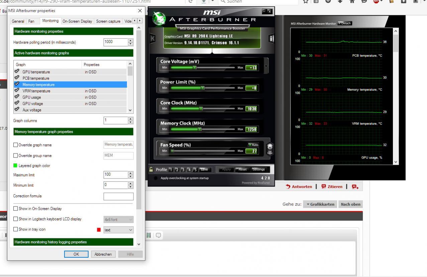Load Afterburner profile slot 5
The width and height of the screenshot is (427, 277).
pyautogui.click(x=195, y=169)
